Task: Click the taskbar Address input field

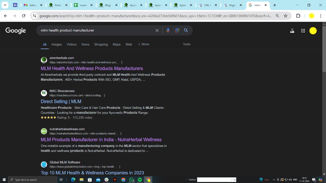Action: pyautogui.click(x=213, y=180)
